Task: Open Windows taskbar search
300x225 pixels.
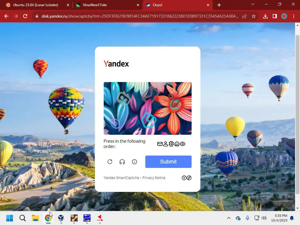Action: click(x=22, y=218)
